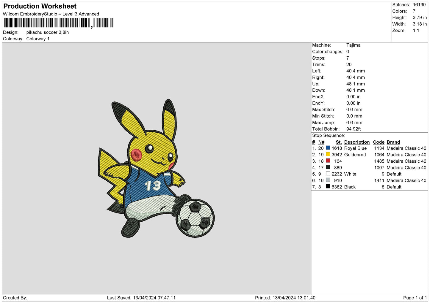Click 'Default' brand in White row
The image size is (430, 303).
(394, 174)
